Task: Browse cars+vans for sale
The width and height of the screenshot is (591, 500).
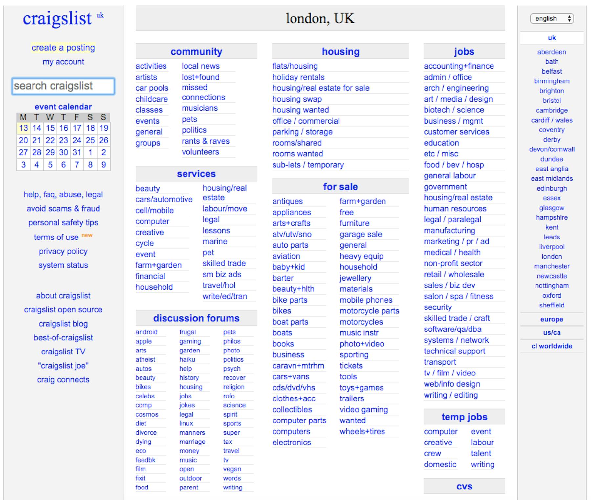Action: coord(291,377)
